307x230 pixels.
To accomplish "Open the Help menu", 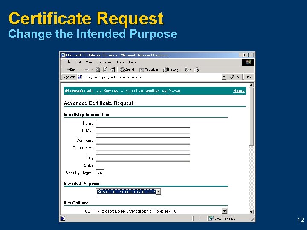I will (x=132, y=62).
